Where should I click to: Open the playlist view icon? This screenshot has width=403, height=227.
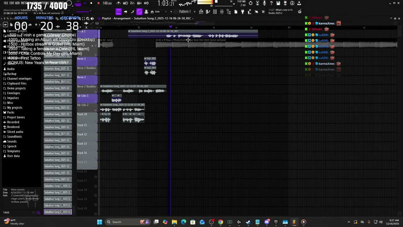click(x=201, y=12)
